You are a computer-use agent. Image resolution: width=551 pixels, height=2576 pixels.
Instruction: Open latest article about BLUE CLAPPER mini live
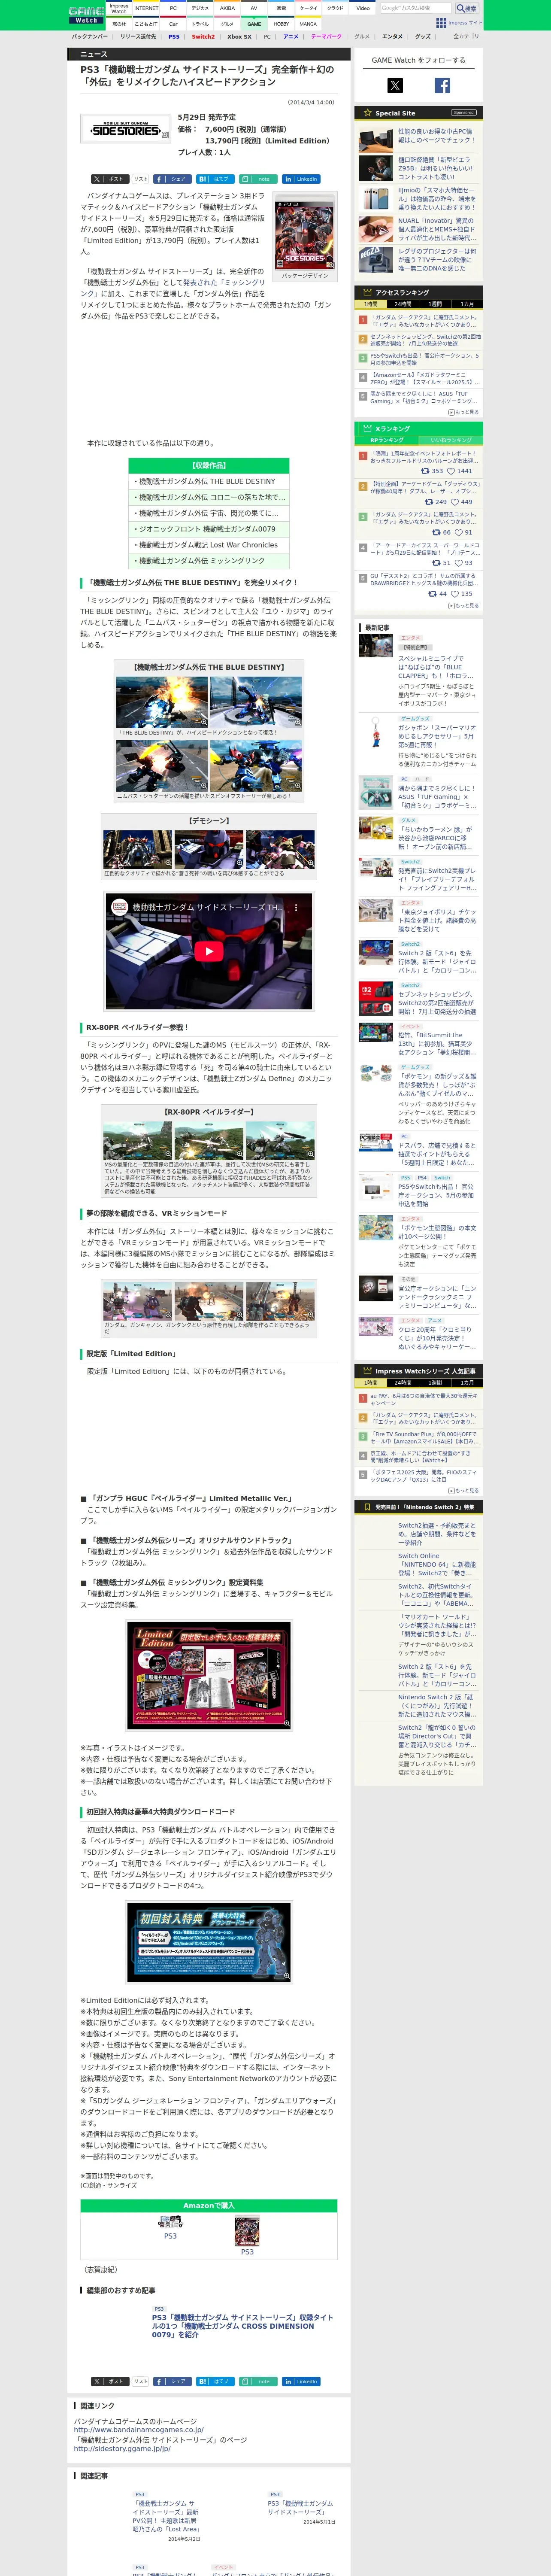436,667
